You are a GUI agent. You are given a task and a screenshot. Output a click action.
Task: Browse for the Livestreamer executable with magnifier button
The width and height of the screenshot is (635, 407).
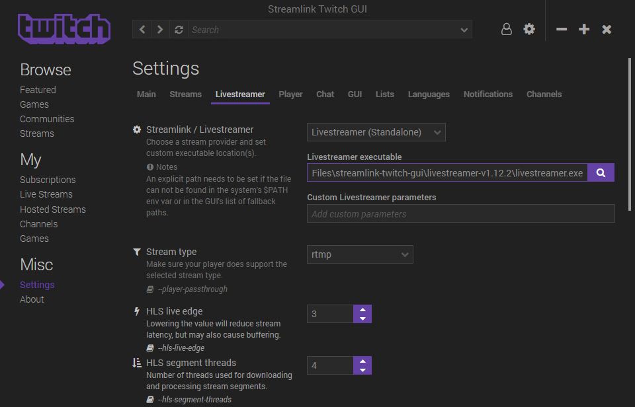[601, 172]
